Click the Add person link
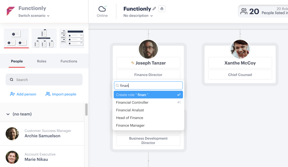The height and width of the screenshot is (167, 288). click(x=23, y=94)
